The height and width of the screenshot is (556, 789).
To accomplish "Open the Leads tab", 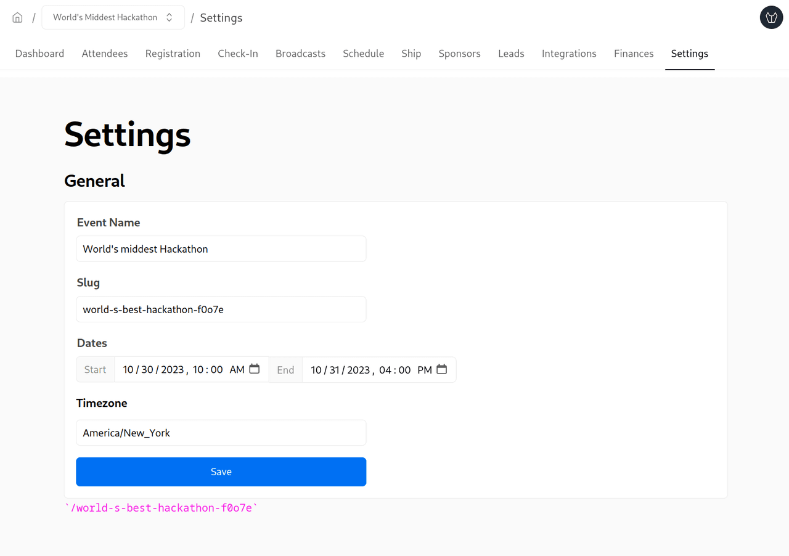I will [x=511, y=54].
